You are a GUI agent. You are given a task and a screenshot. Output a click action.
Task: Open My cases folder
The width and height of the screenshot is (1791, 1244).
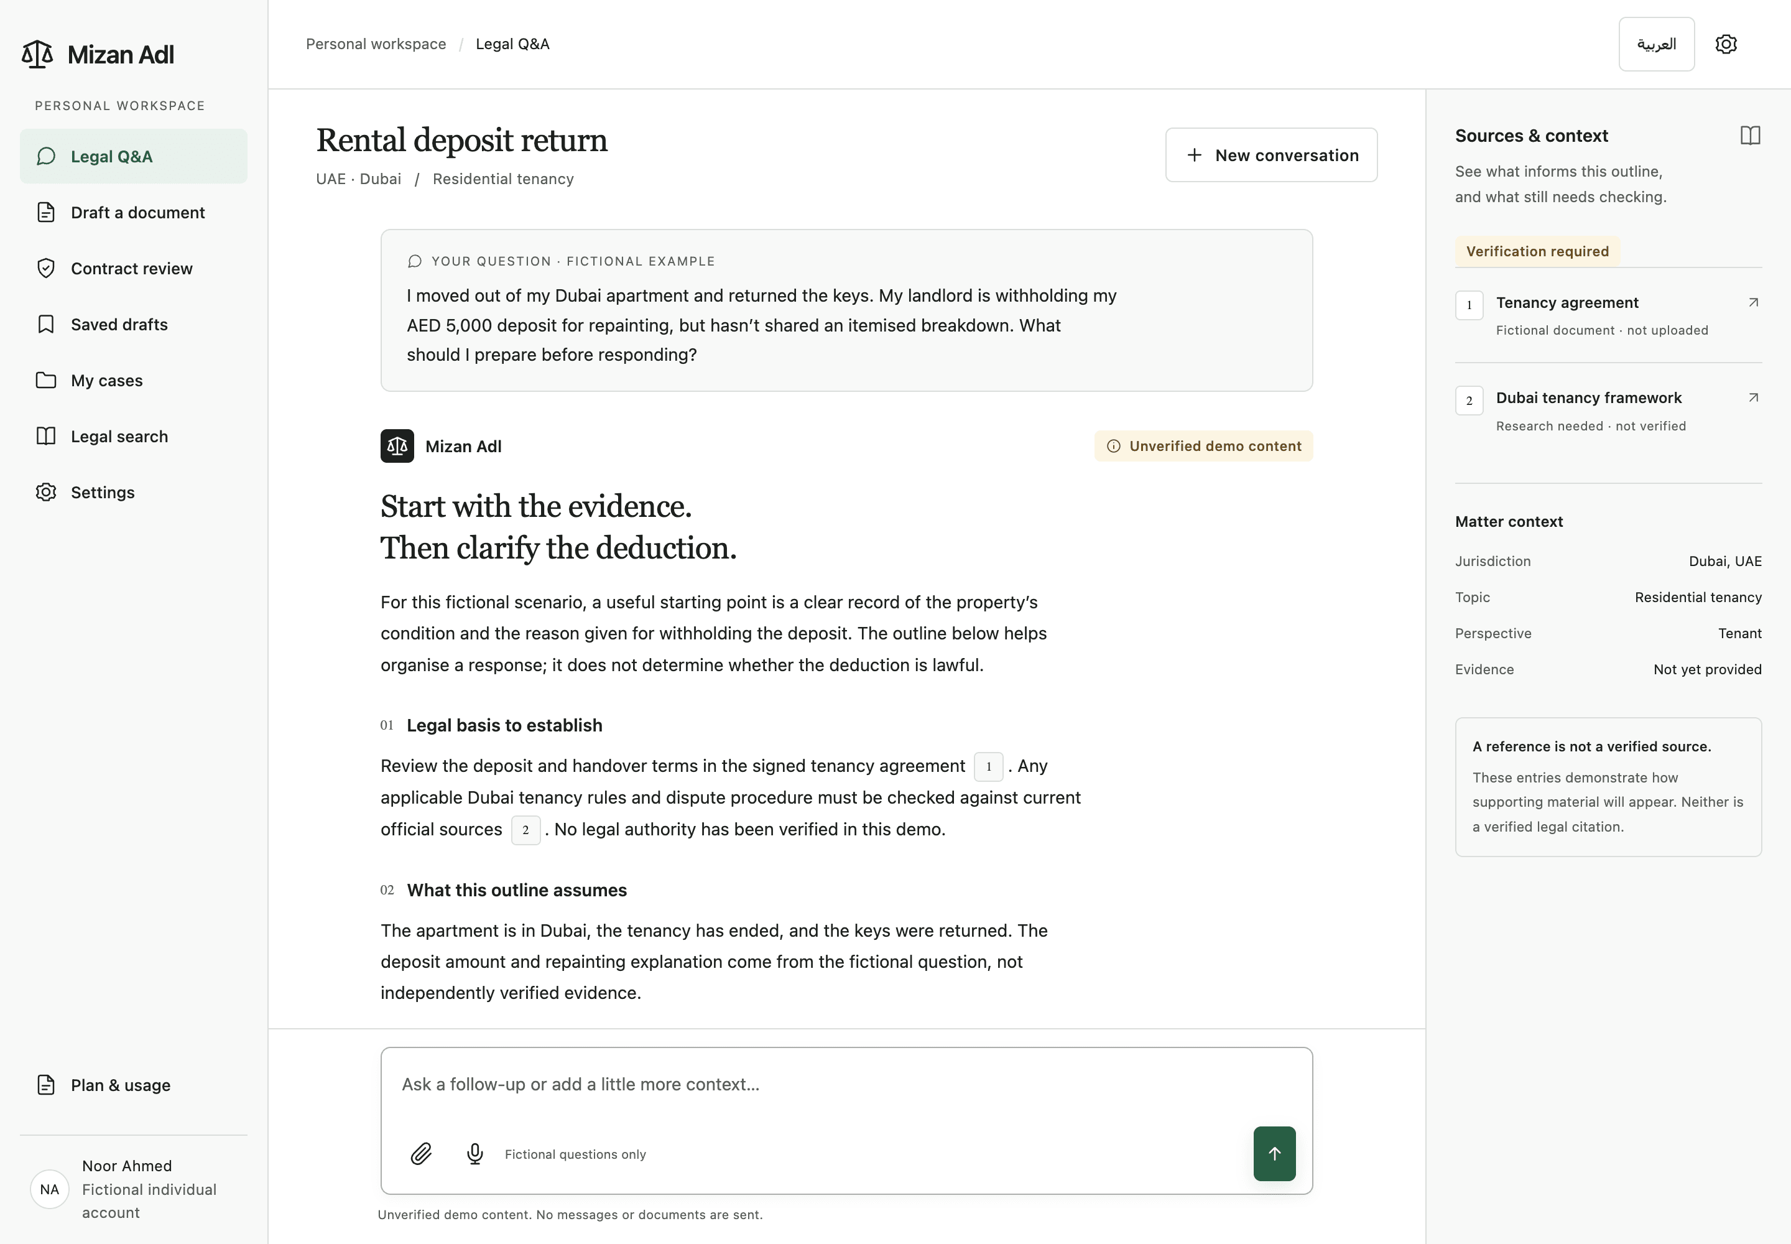tap(133, 381)
